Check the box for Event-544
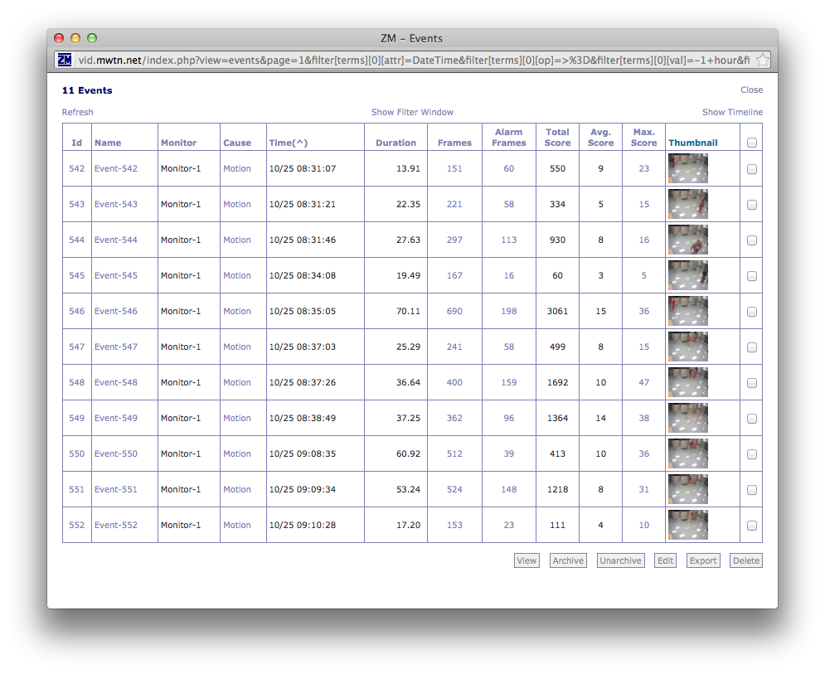 (x=752, y=240)
